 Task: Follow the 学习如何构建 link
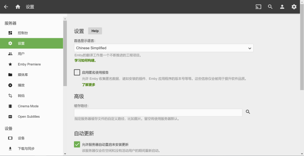(x=85, y=60)
